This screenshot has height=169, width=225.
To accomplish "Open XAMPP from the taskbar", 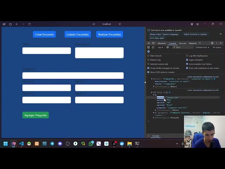I will tap(37, 144).
